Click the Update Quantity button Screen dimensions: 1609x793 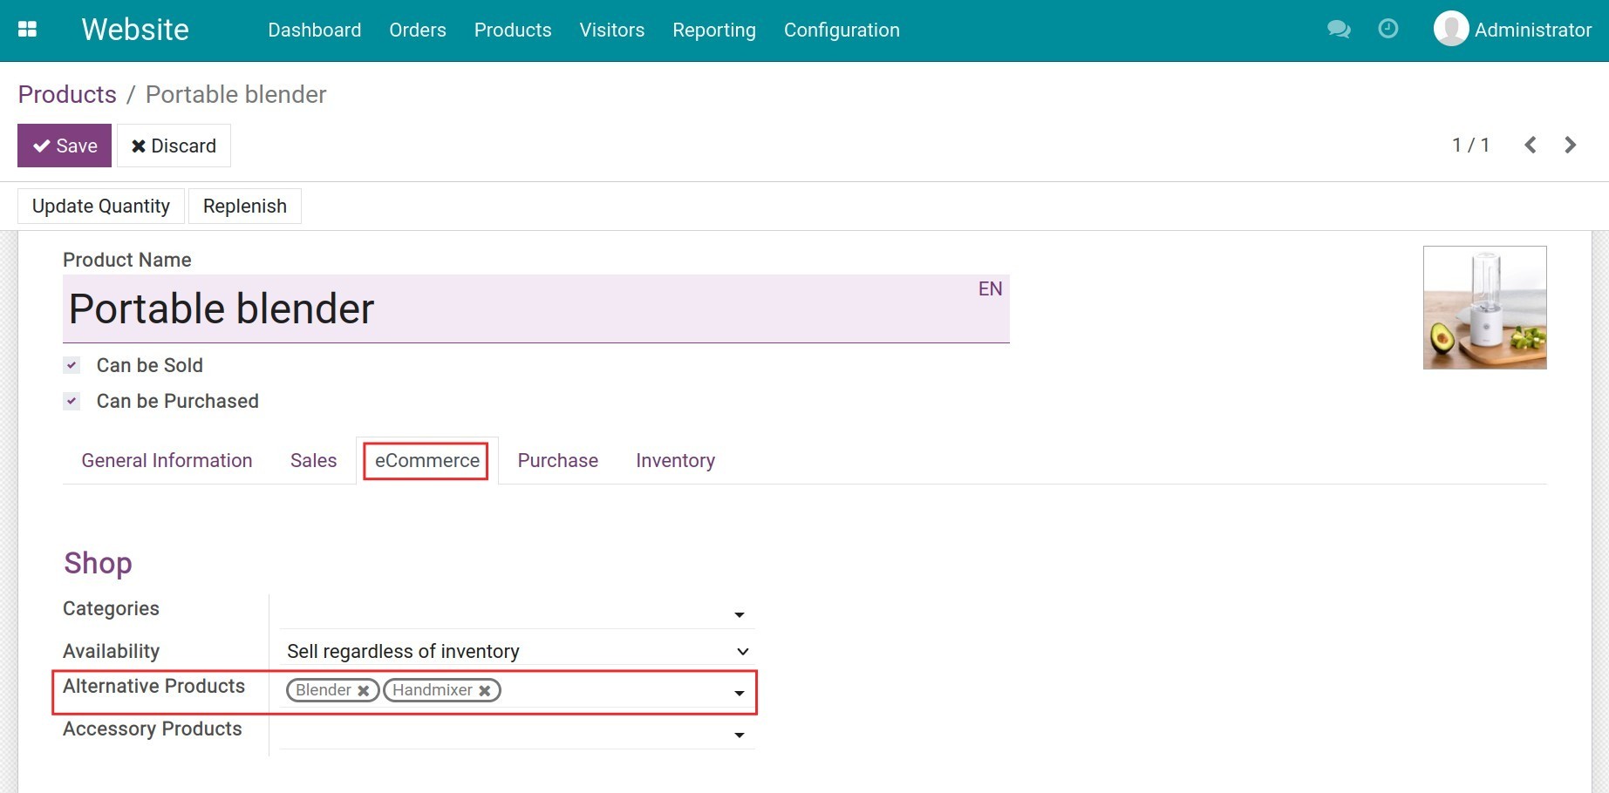click(x=101, y=207)
